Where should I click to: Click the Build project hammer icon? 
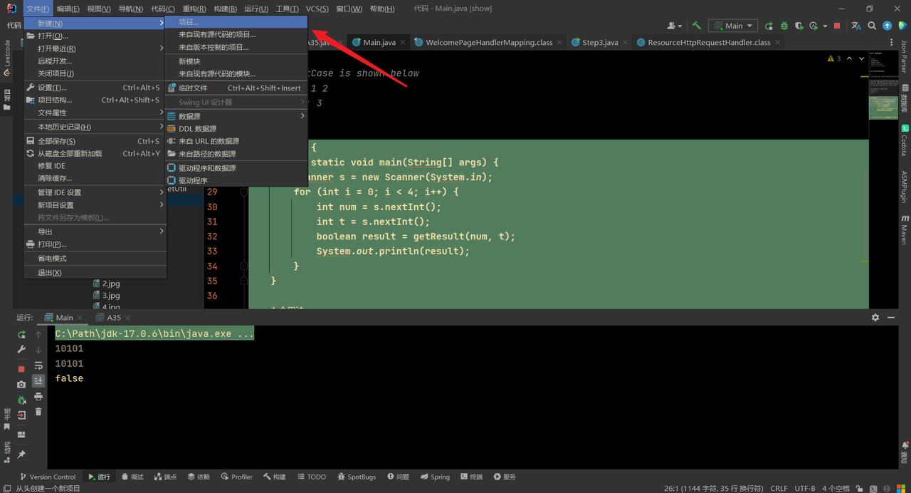pos(697,26)
